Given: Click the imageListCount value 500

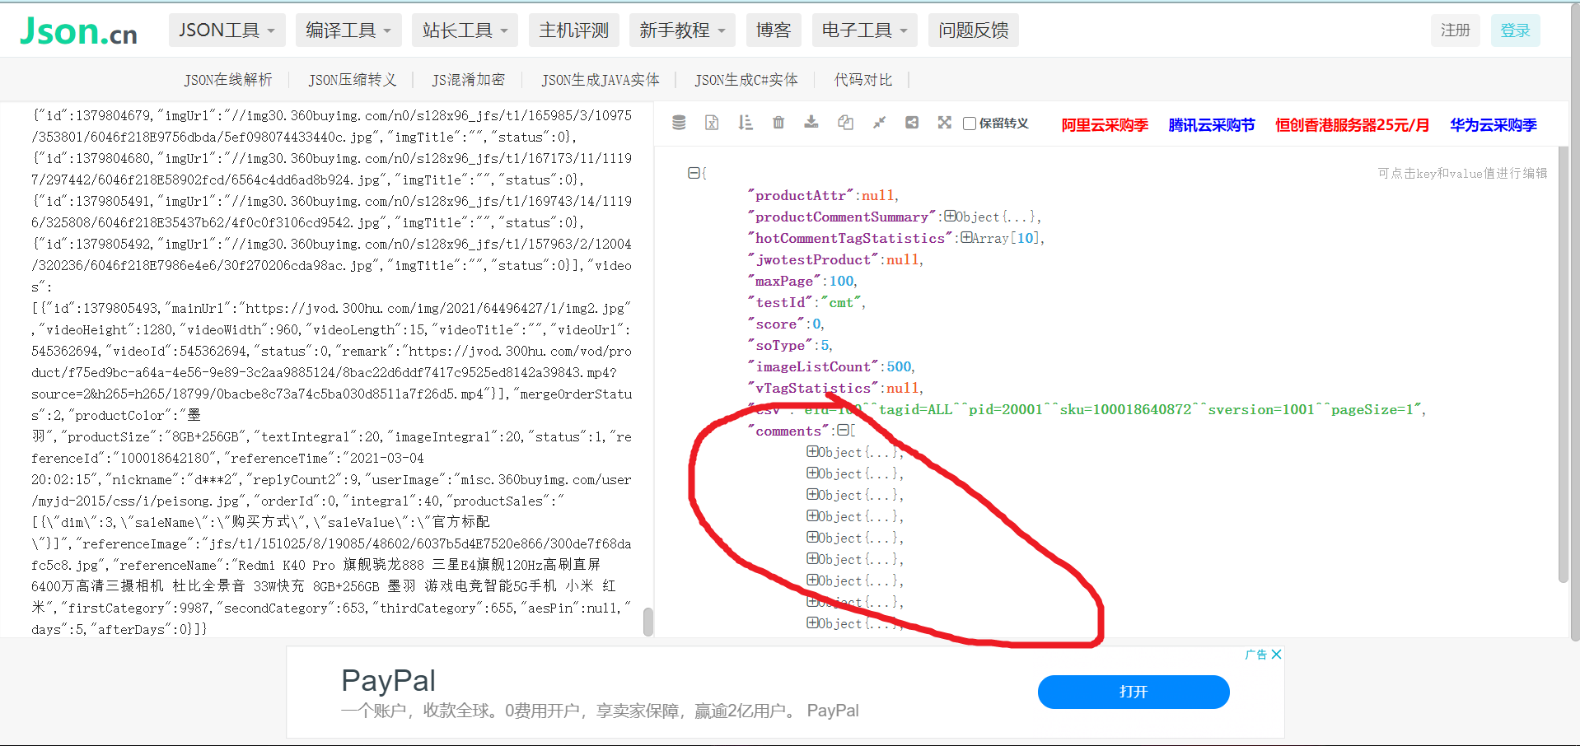Looking at the screenshot, I should 900,366.
